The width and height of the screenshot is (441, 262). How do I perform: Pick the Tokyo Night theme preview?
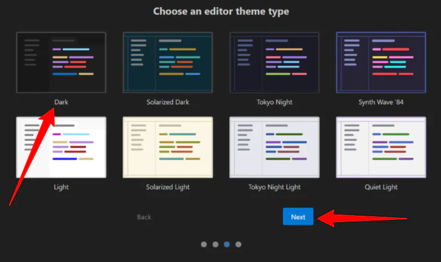click(x=274, y=62)
